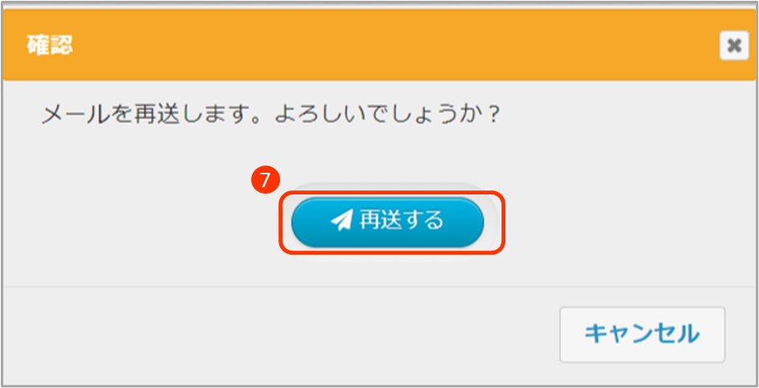Click the orange dialog header bar
Image resolution: width=759 pixels, height=388 pixels.
pos(379,46)
